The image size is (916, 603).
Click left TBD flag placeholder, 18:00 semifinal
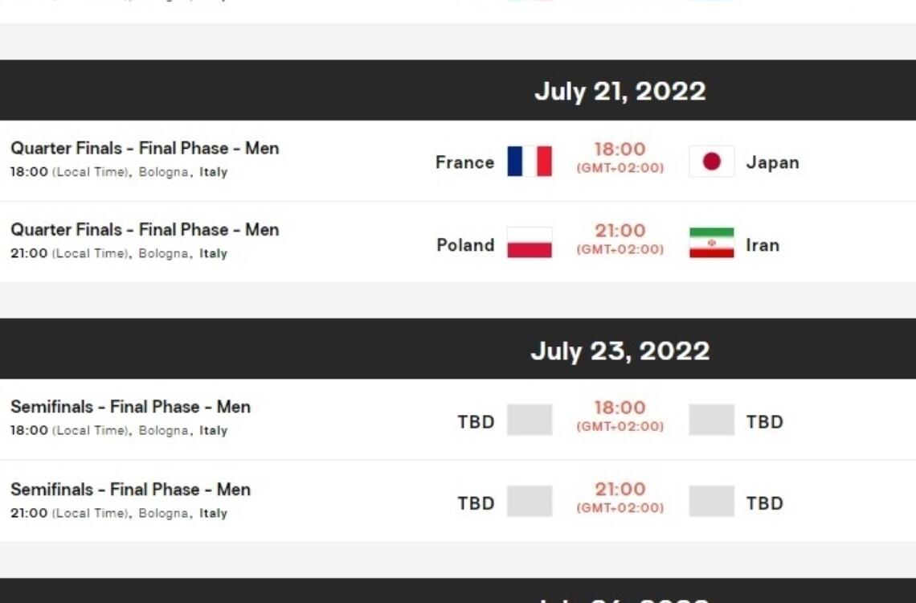click(530, 420)
